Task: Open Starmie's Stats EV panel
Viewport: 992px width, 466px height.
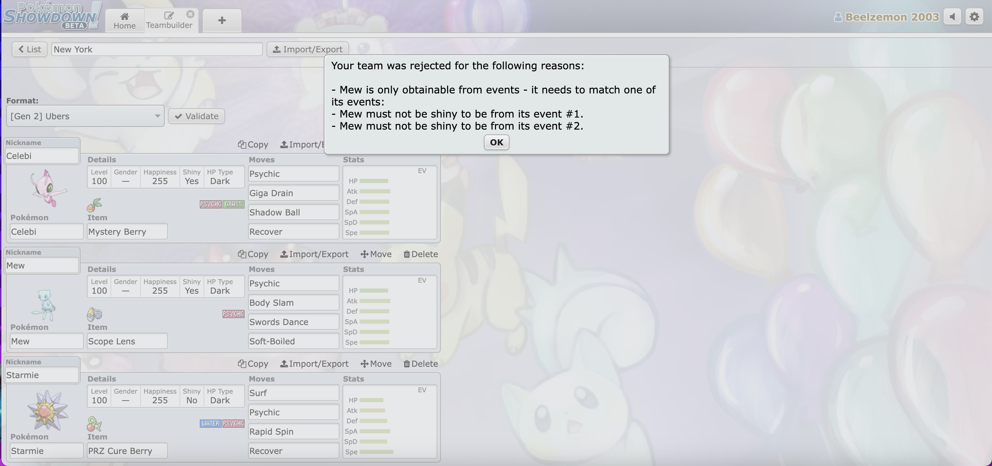Action: 390,421
